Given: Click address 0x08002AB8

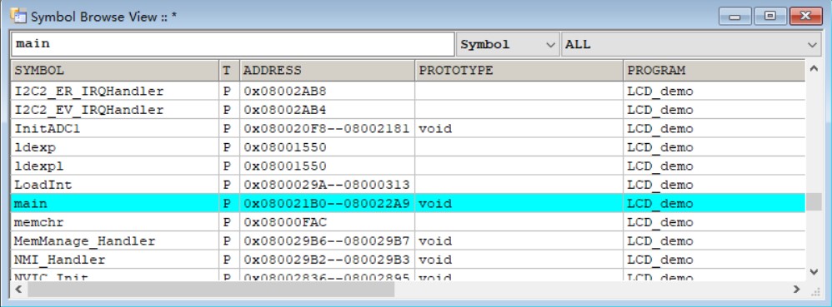Looking at the screenshot, I should point(285,91).
